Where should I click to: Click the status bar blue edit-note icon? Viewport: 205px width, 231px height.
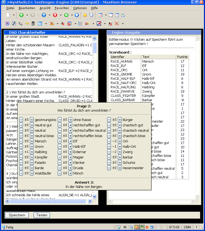(x=152, y=227)
